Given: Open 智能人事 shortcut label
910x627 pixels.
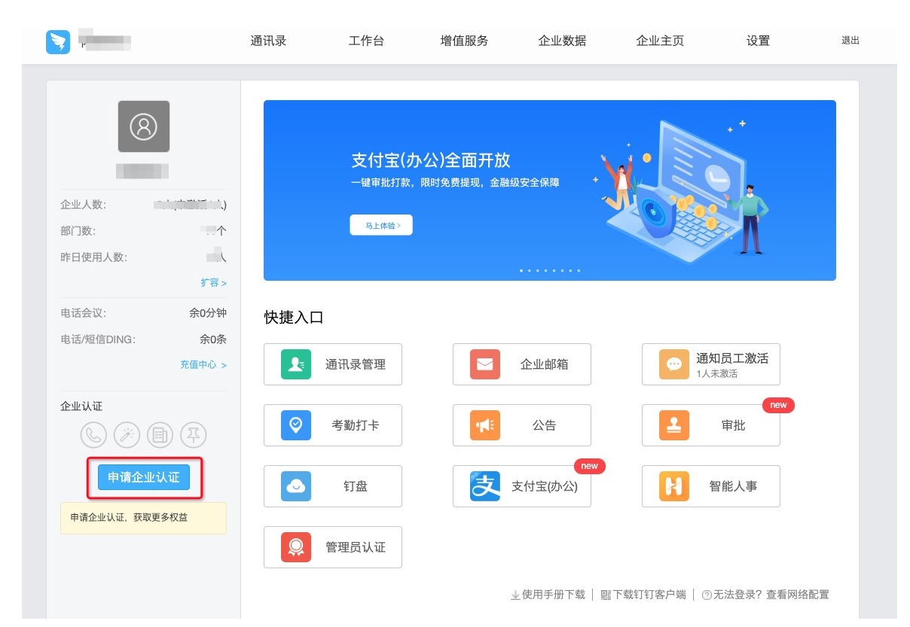Looking at the screenshot, I should click(x=733, y=486).
